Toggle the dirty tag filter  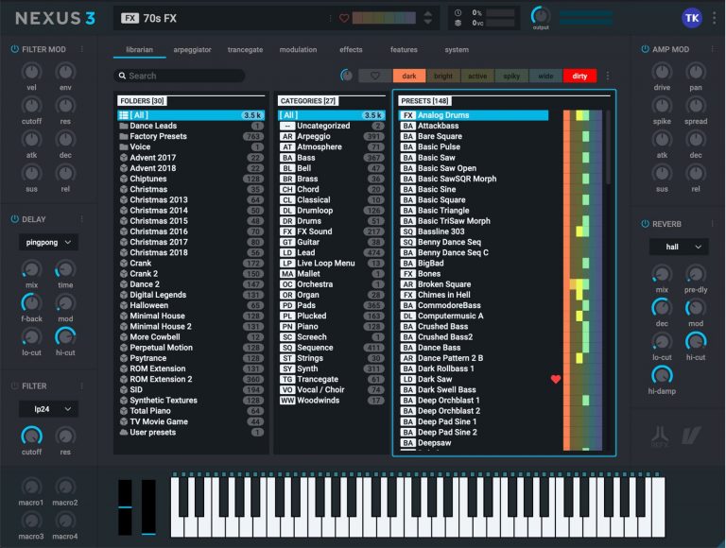579,76
